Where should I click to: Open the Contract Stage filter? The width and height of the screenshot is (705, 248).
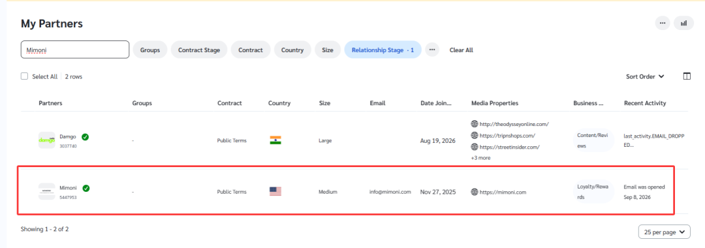coord(199,50)
